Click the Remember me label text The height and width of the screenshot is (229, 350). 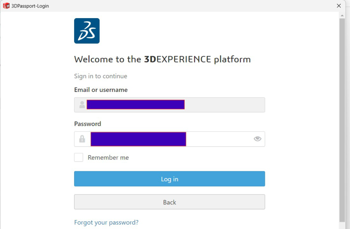pyautogui.click(x=108, y=158)
